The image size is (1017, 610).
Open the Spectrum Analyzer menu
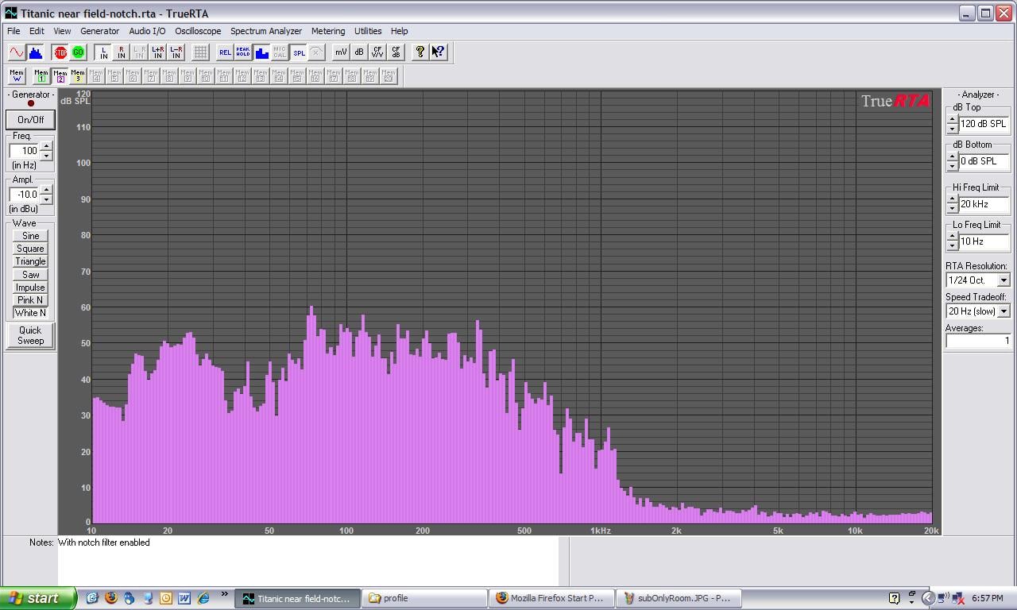tap(266, 31)
